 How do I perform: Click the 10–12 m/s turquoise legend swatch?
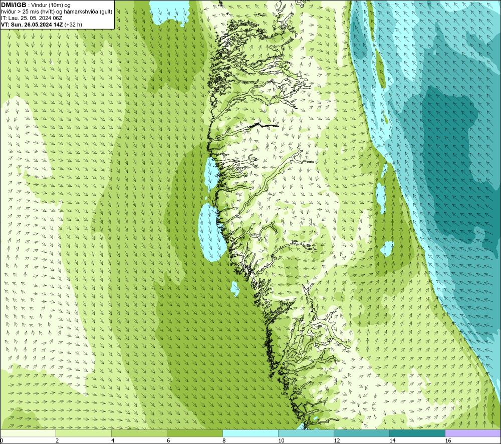(306, 433)
